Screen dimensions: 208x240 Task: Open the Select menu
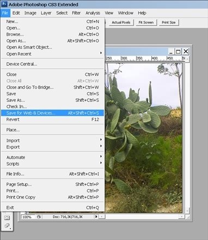click(x=62, y=13)
